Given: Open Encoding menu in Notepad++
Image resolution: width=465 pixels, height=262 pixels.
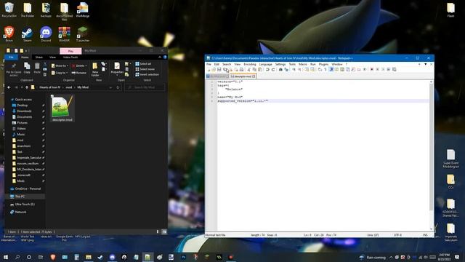Looking at the screenshot, I should [x=250, y=64].
